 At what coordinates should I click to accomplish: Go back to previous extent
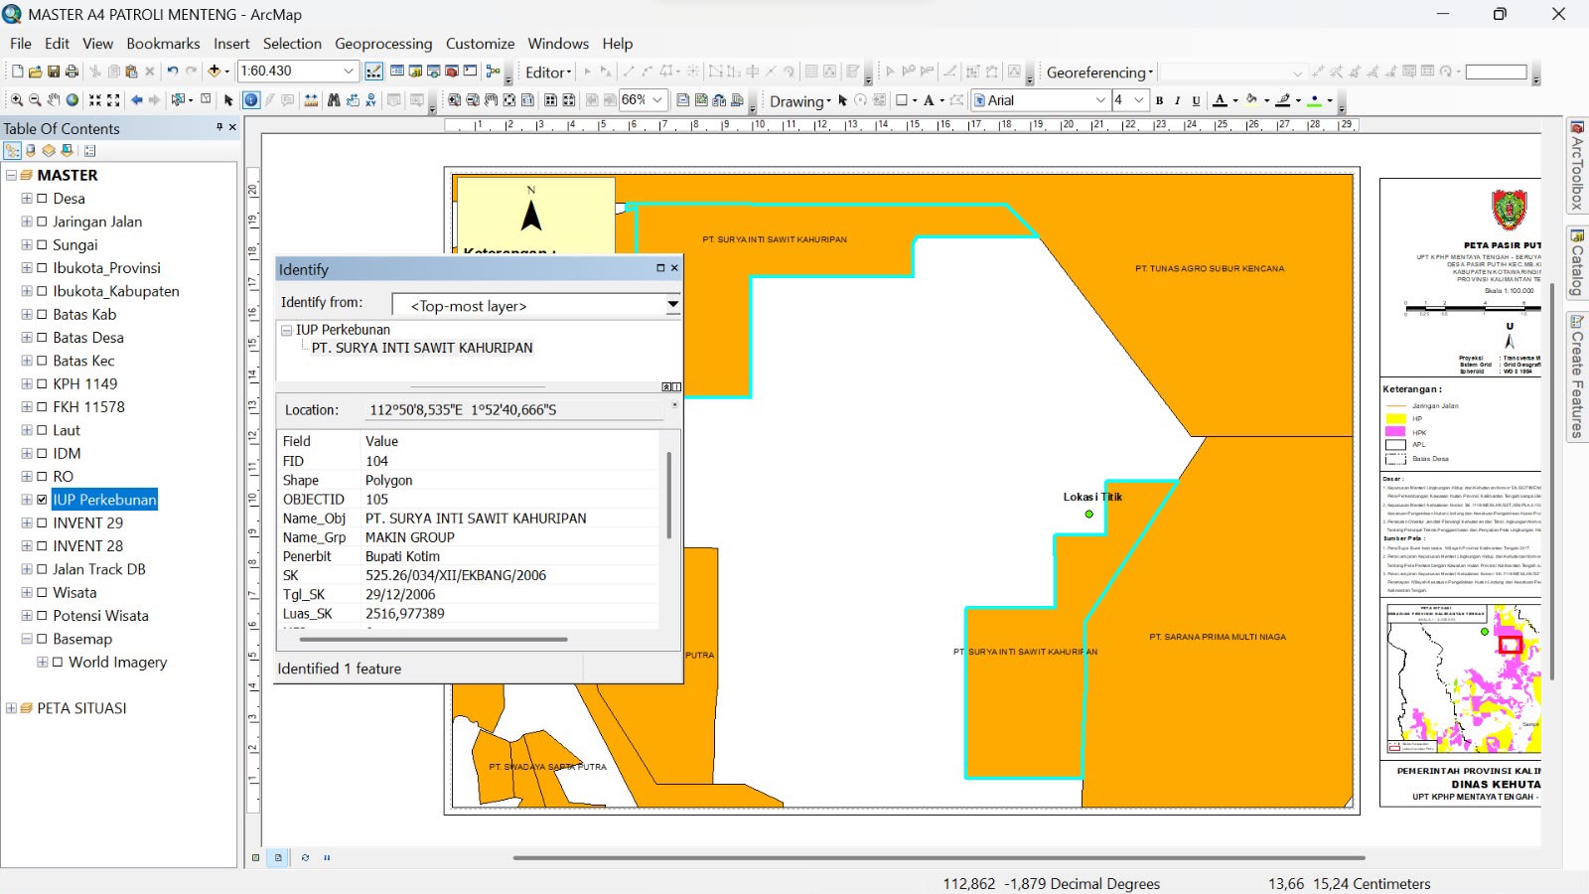pos(137,100)
